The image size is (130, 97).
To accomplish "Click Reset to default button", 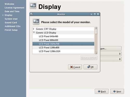I will [x=89, y=58].
